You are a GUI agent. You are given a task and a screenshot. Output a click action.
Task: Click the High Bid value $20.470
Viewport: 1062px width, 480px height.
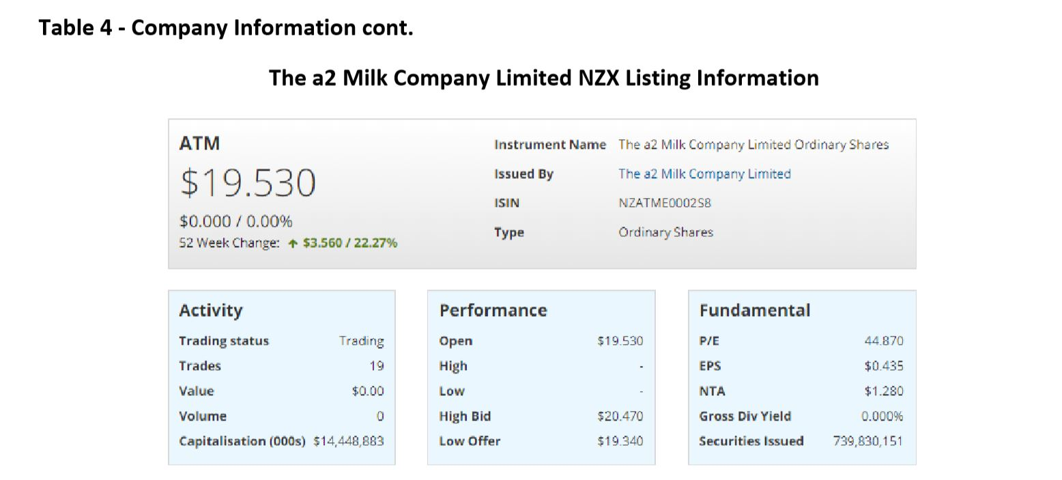point(620,417)
